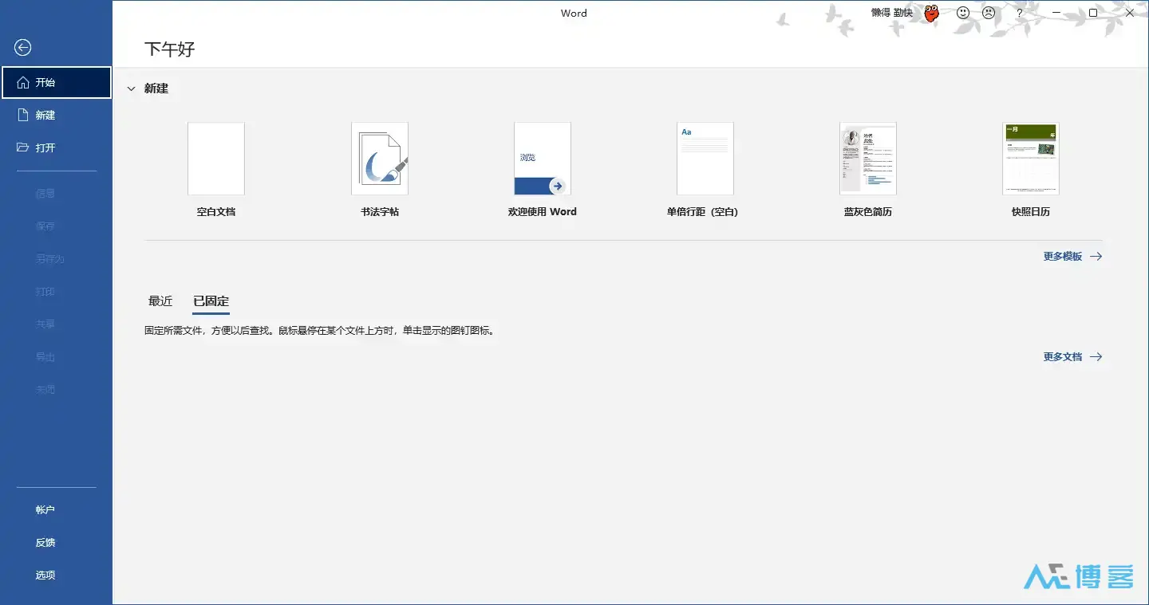This screenshot has height=605, width=1149.
Task: Click the back arrow icon
Action: 22,48
